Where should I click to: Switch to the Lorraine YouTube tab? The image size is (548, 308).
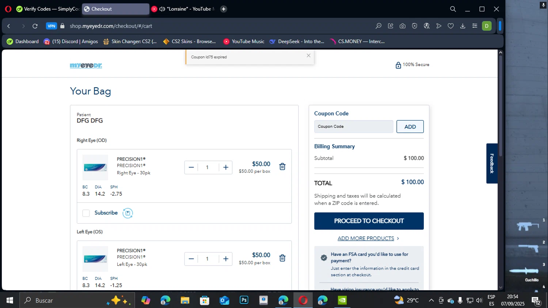pyautogui.click(x=183, y=9)
